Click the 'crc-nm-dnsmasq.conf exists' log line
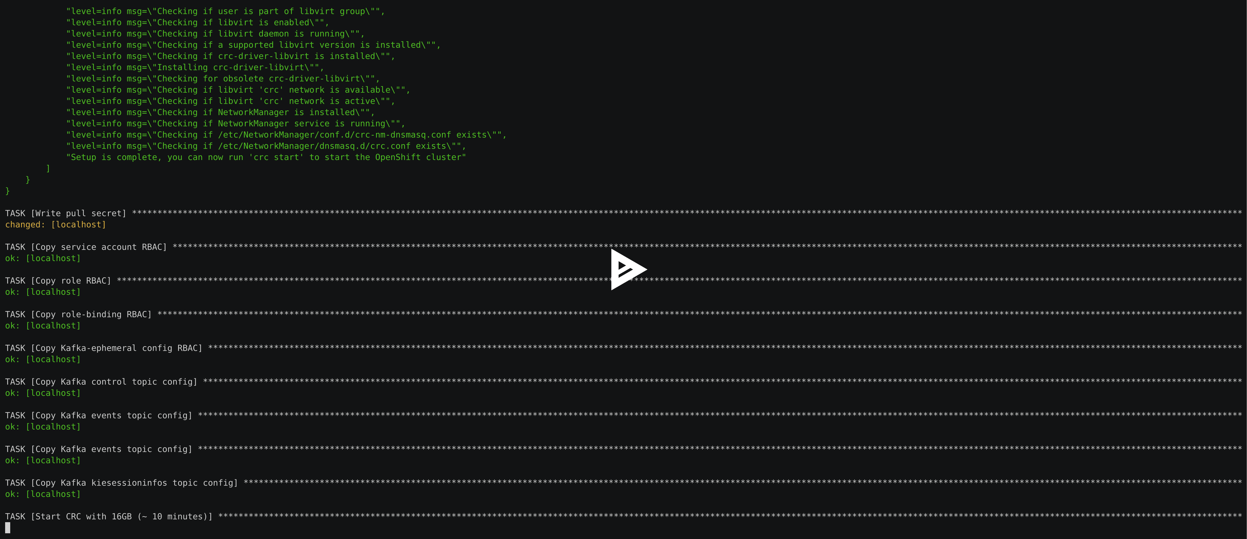 286,134
